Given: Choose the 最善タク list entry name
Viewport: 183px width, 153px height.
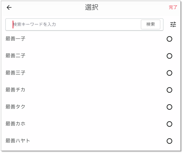Looking at the screenshot, I should pos(15,107).
